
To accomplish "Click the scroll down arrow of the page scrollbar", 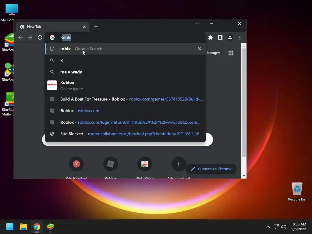I will pyautogui.click(x=244, y=176).
